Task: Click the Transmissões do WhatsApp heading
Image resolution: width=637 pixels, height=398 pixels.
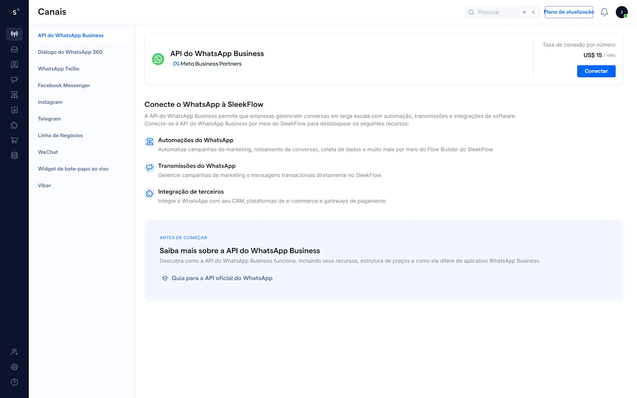Action: point(197,166)
